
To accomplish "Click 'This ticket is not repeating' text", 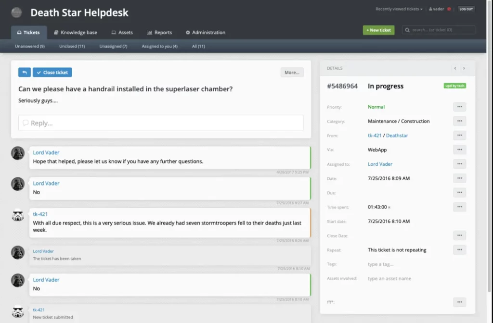I will [397, 250].
